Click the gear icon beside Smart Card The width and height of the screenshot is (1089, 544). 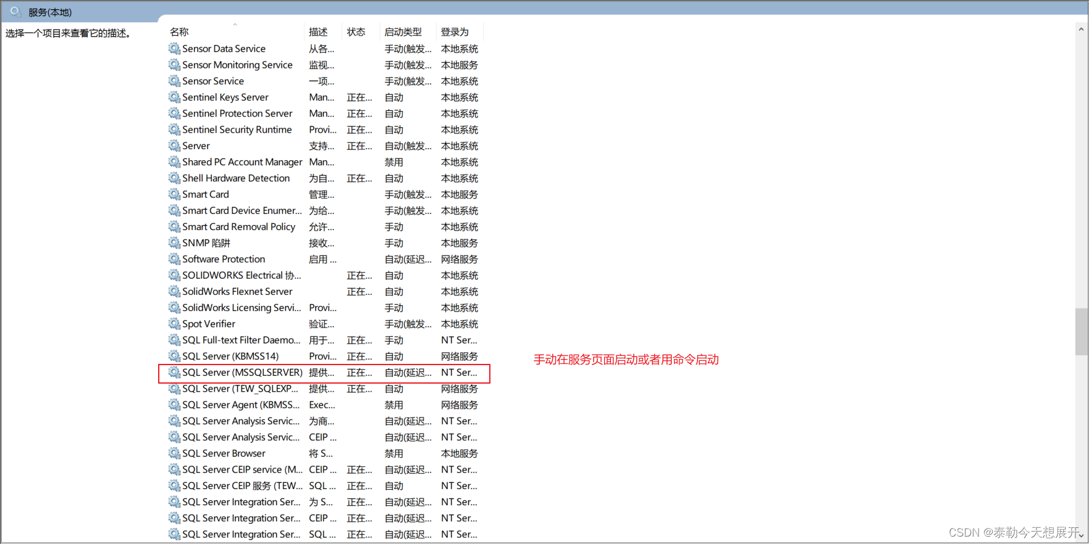174,194
